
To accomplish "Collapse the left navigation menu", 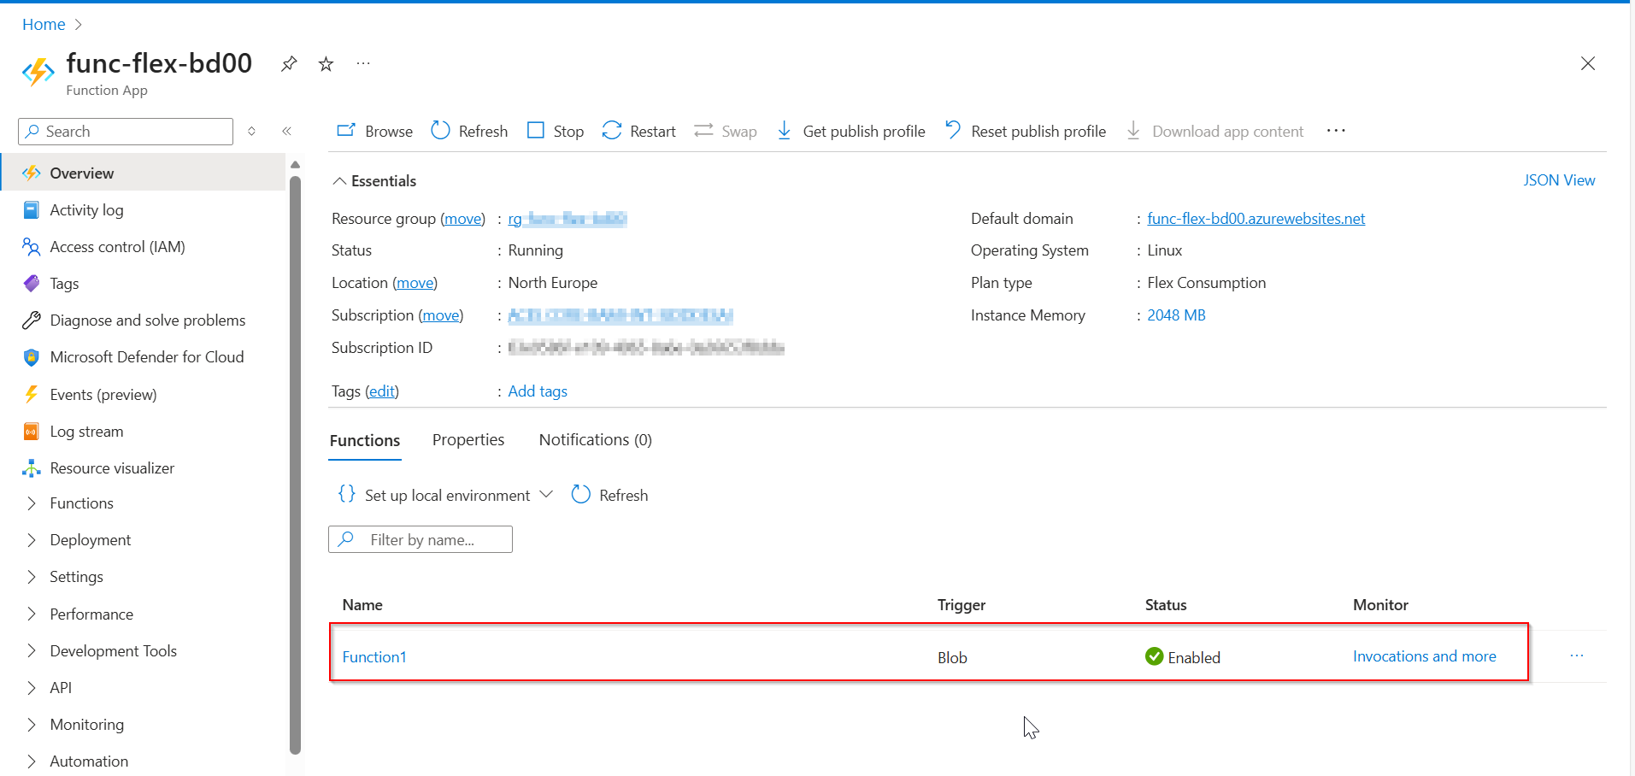I will click(287, 131).
